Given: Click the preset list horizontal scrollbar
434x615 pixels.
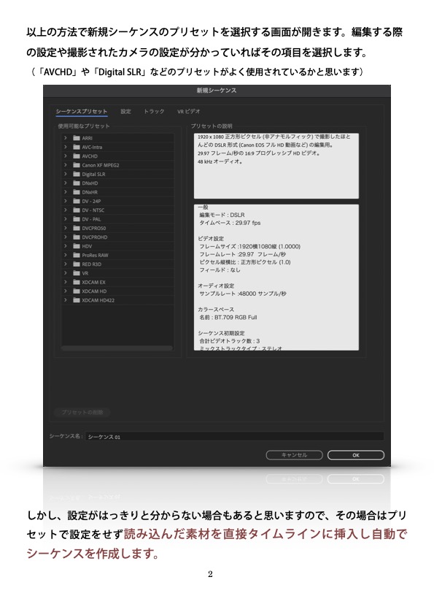Looking at the screenshot, I should tap(117, 348).
